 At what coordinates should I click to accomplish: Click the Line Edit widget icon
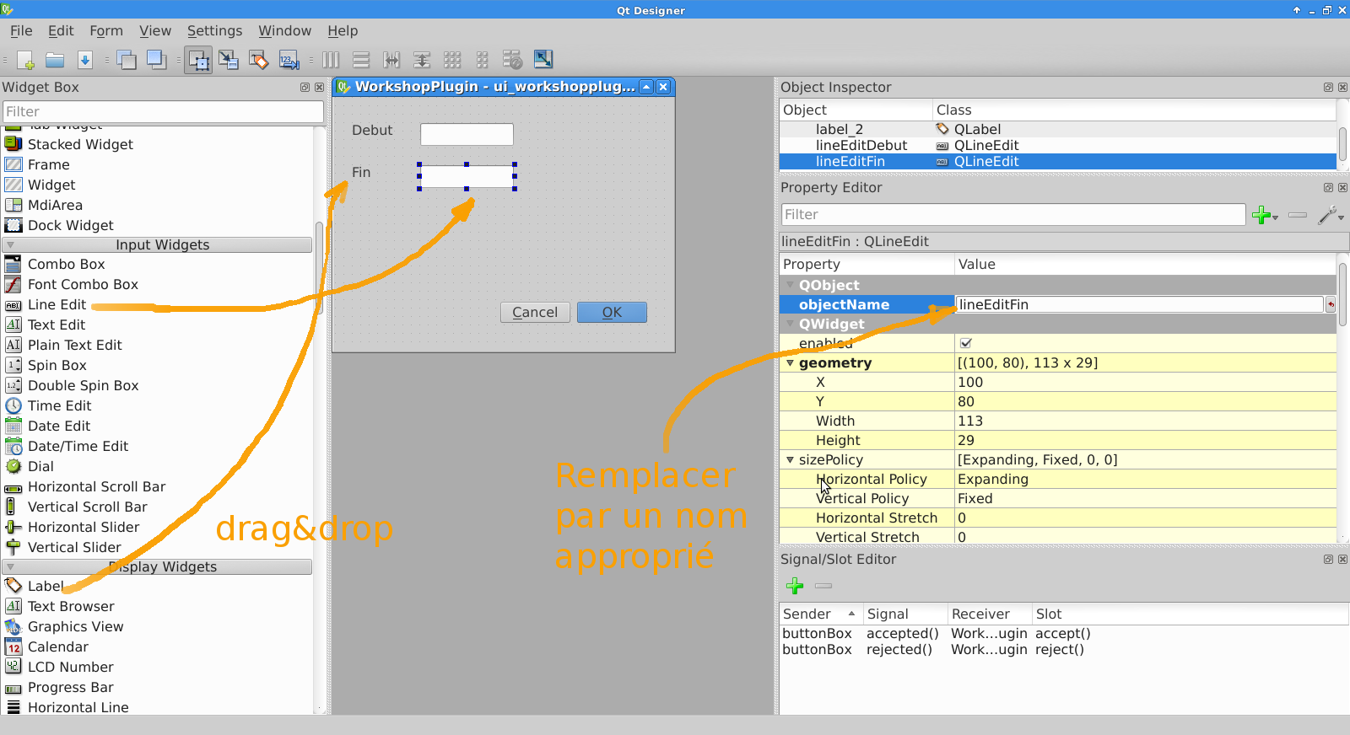(13, 305)
